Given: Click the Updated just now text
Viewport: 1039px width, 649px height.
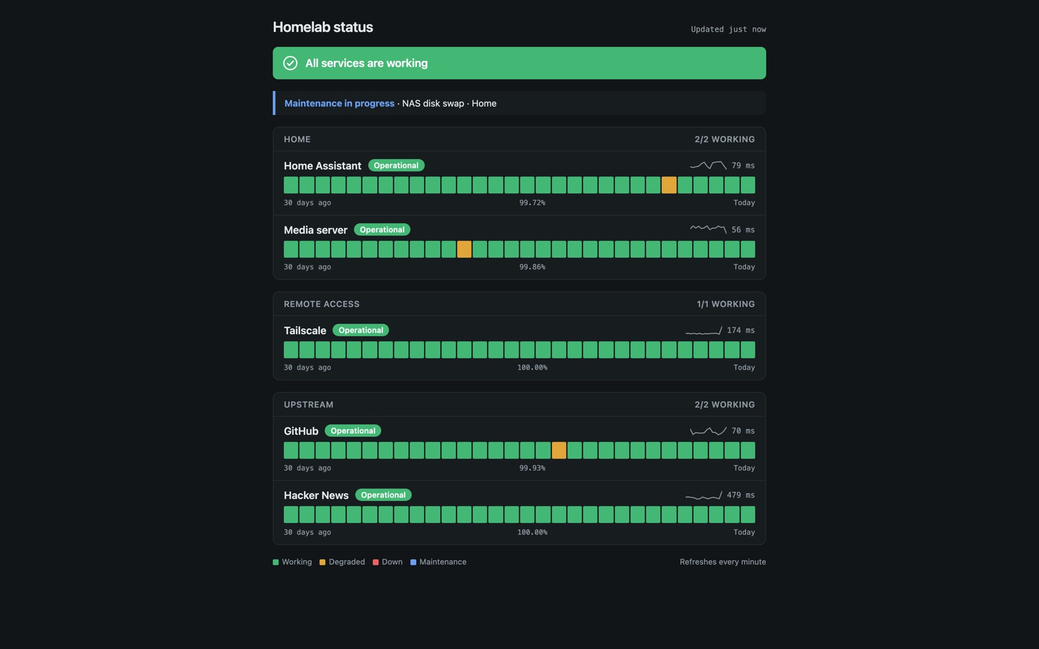Looking at the screenshot, I should point(729,29).
